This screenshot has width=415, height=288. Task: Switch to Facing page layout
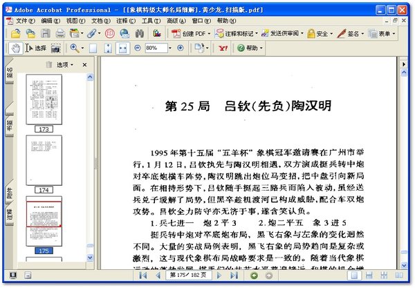pos(399,276)
